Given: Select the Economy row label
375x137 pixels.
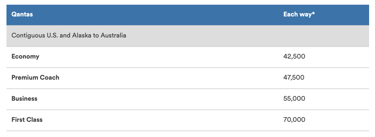Looking at the screenshot, I should coord(25,56).
